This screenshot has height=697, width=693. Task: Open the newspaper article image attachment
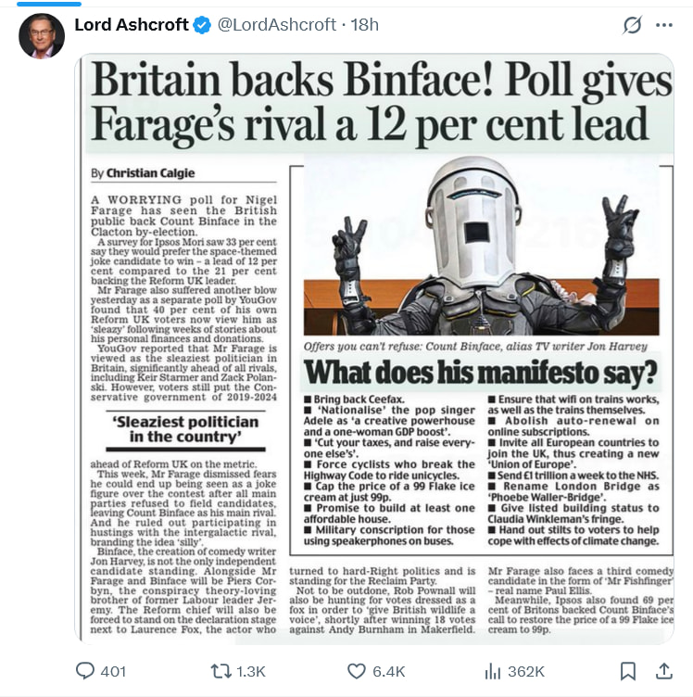pyautogui.click(x=374, y=348)
